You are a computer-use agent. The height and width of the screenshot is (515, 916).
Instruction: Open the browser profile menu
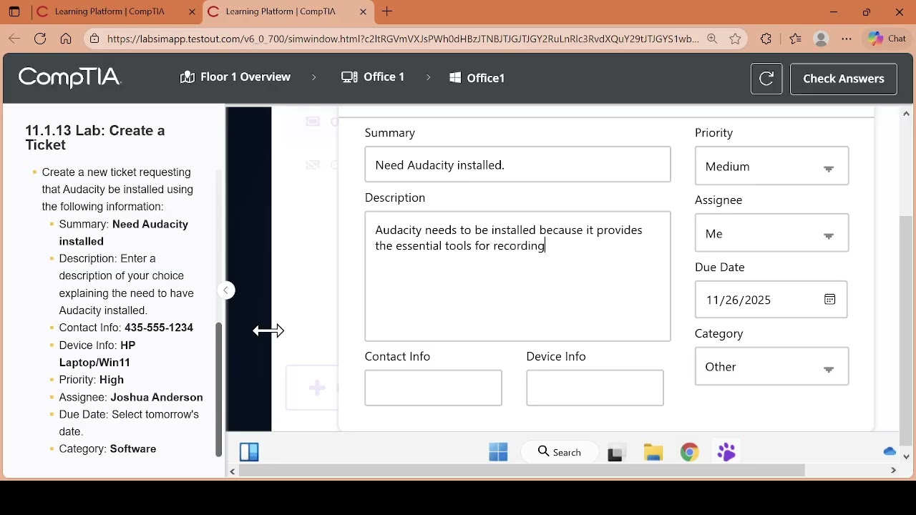point(821,39)
